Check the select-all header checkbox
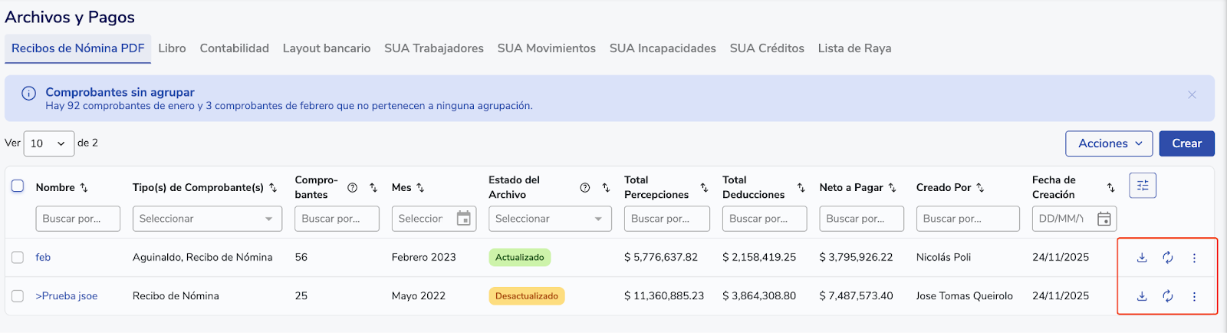This screenshot has width=1227, height=333. coord(18,186)
